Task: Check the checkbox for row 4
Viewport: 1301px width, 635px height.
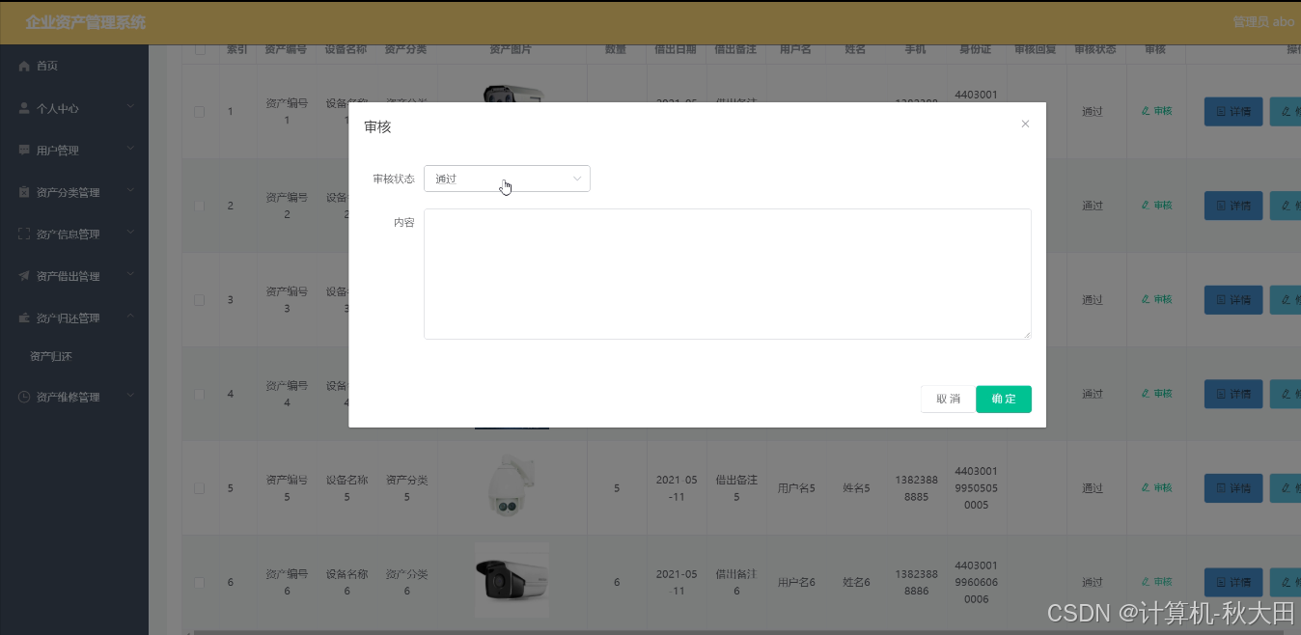Action: point(200,394)
